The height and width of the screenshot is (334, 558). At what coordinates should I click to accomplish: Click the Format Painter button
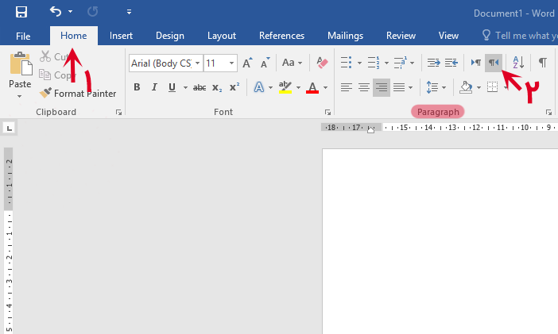[x=78, y=94]
